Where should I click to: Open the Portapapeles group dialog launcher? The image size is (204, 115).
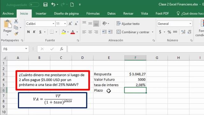point(22,41)
